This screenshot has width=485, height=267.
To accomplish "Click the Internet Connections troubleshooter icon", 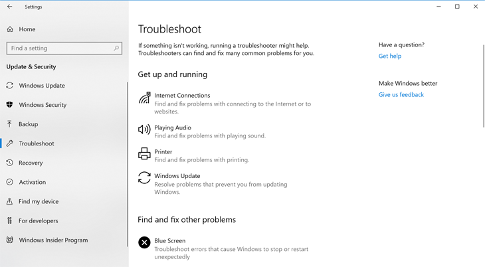I will (144, 98).
